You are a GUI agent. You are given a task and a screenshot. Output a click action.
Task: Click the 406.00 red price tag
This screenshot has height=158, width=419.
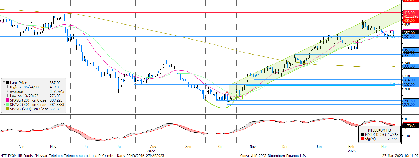(x=411, y=20)
